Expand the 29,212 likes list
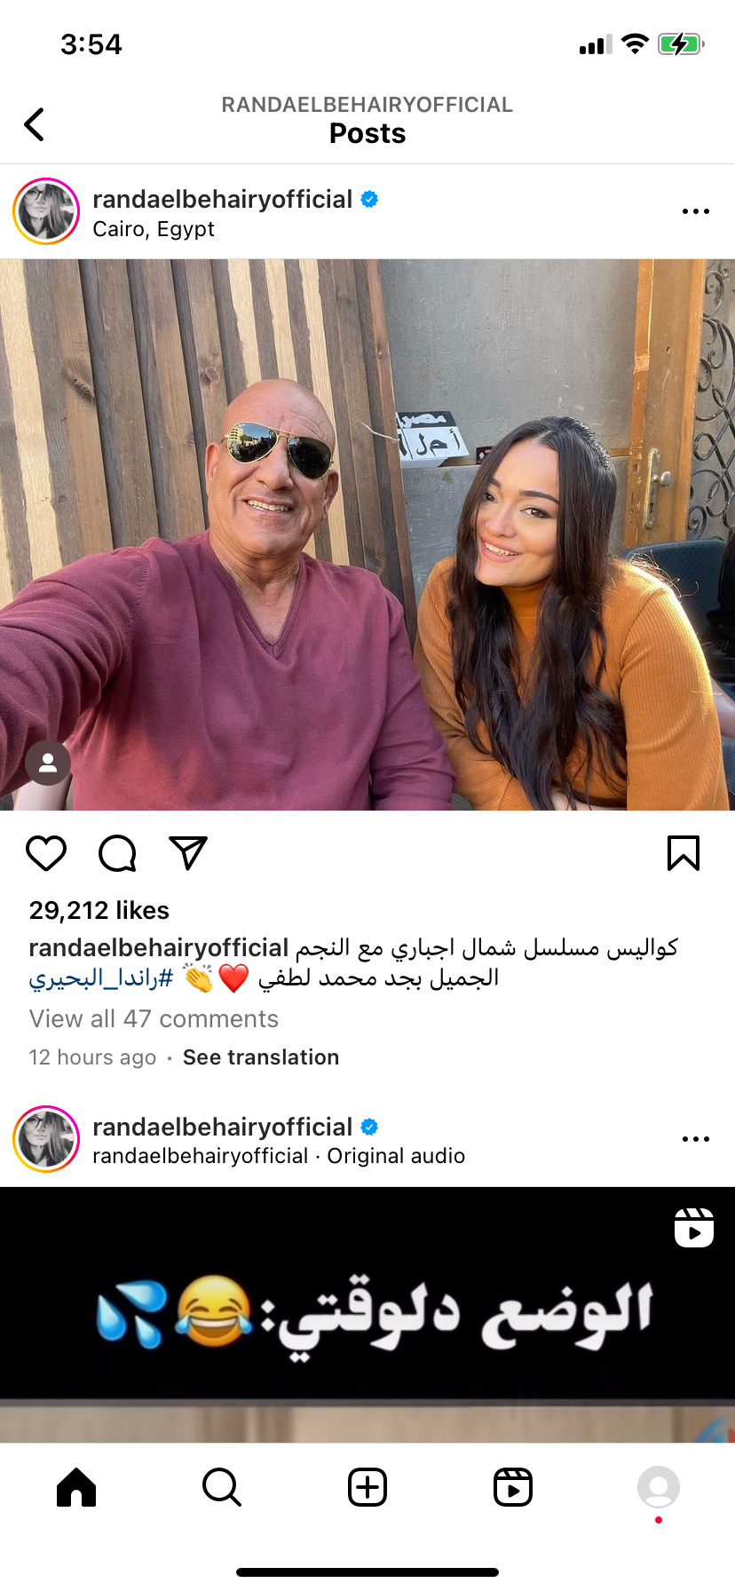The image size is (735, 1591). [x=99, y=910]
